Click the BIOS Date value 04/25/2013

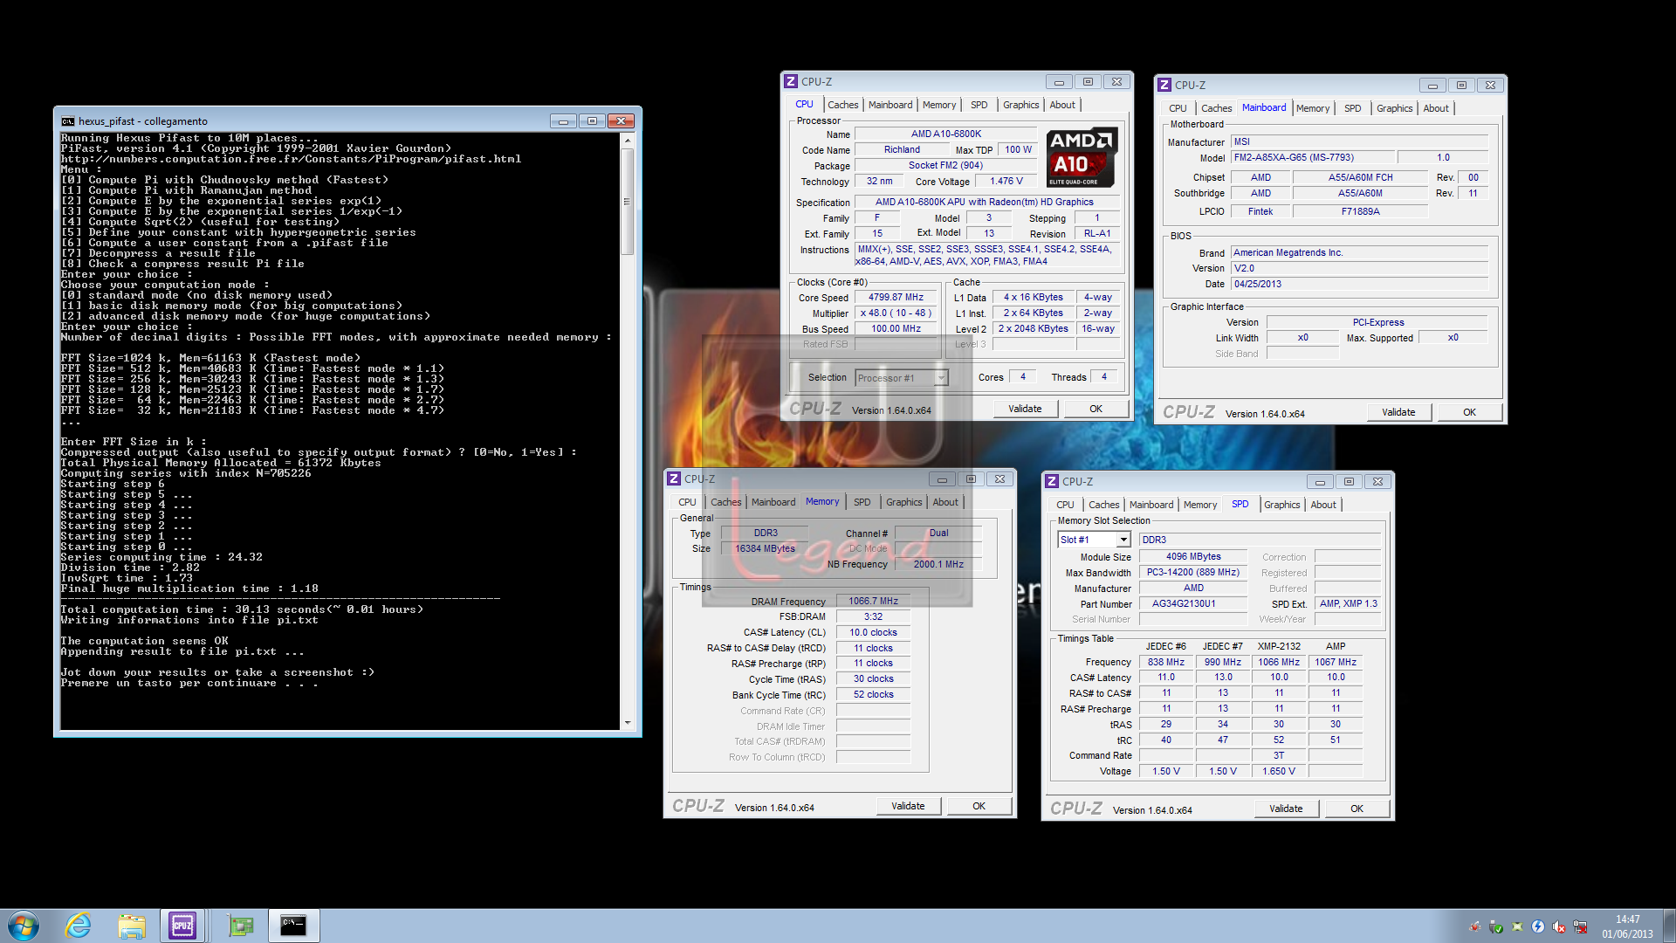[1359, 284]
